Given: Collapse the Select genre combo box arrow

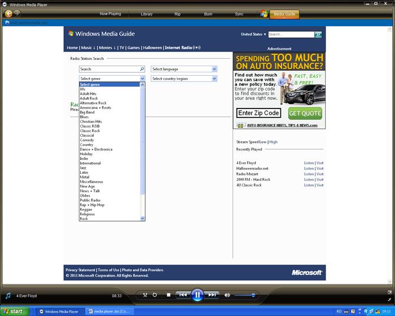Looking at the screenshot, I should tap(142, 79).
